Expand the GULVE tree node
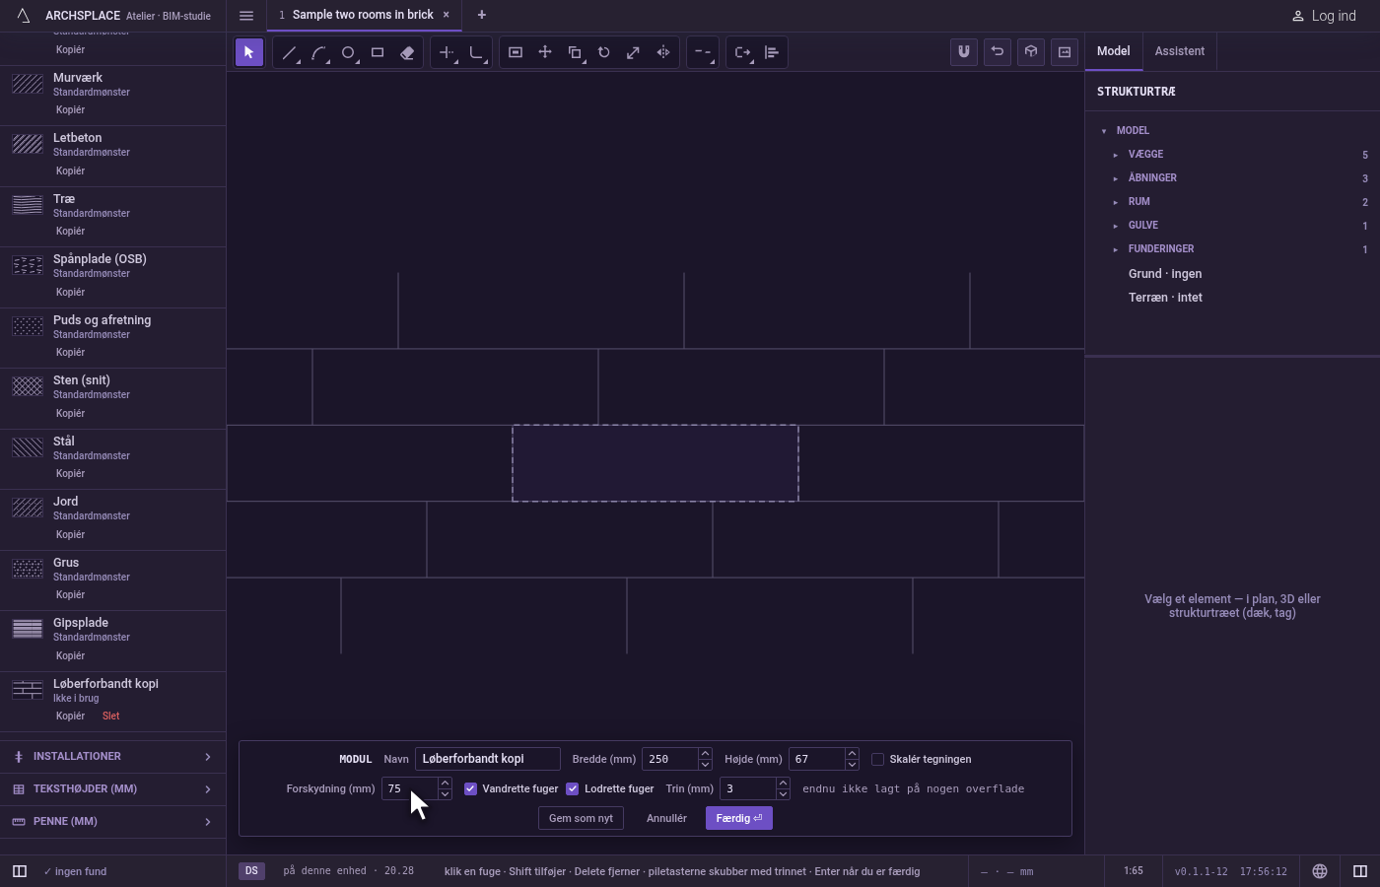 click(x=1116, y=226)
